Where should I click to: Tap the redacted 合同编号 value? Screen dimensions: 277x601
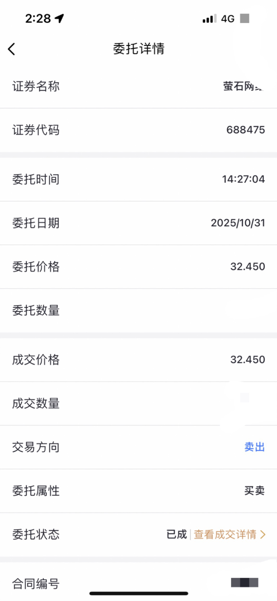[245, 582]
